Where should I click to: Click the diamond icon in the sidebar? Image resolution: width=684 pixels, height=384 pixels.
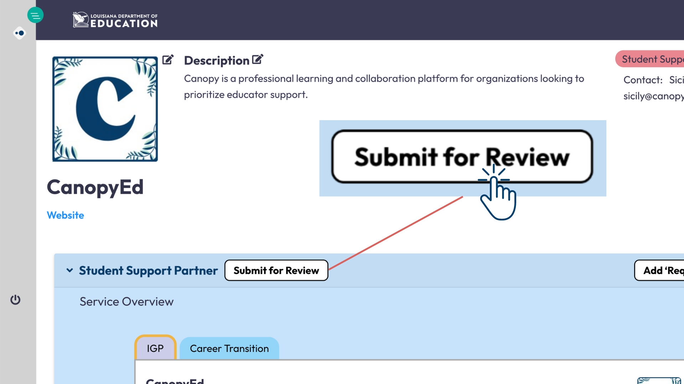tap(20, 33)
